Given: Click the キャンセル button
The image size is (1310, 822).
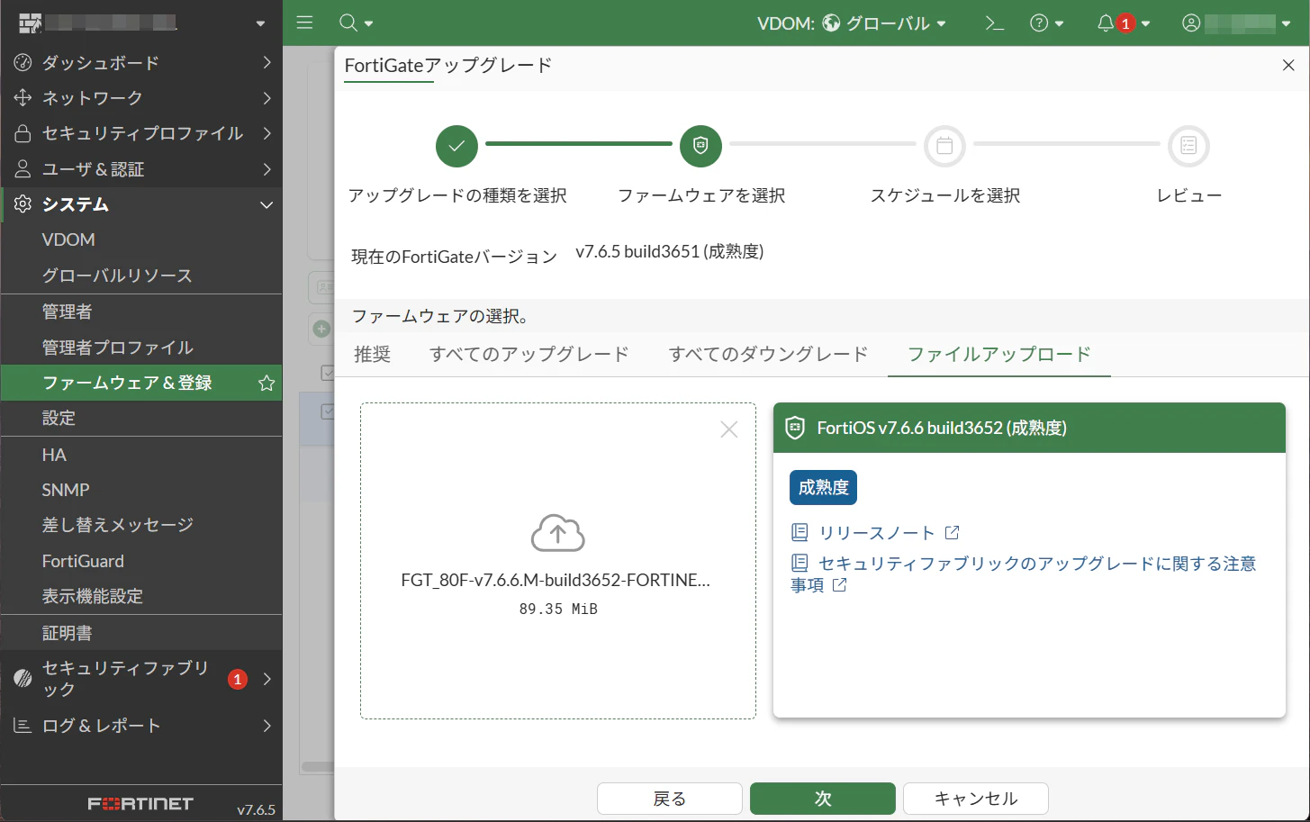Looking at the screenshot, I should point(974,799).
